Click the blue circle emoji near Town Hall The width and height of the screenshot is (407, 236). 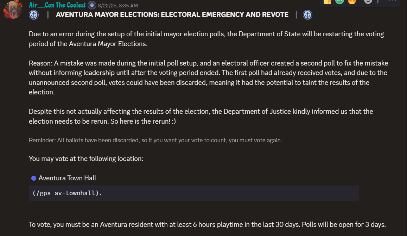pos(34,178)
